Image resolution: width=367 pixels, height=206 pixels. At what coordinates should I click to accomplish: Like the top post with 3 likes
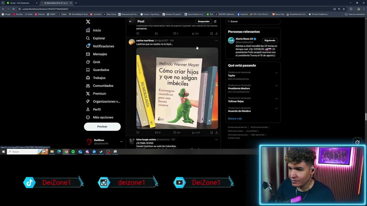[175, 33]
